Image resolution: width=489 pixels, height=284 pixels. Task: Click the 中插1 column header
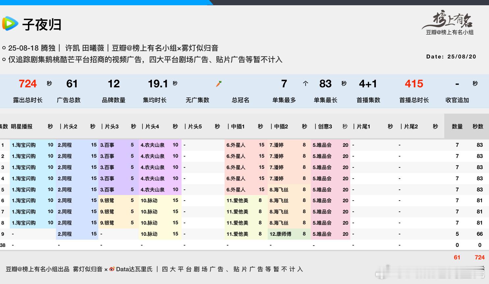point(238,126)
